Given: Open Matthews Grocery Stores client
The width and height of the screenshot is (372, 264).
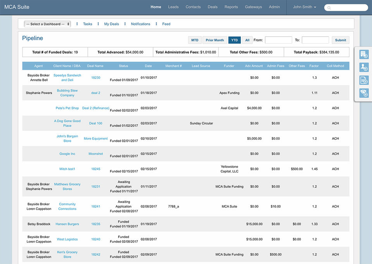Looking at the screenshot, I should (x=67, y=186).
